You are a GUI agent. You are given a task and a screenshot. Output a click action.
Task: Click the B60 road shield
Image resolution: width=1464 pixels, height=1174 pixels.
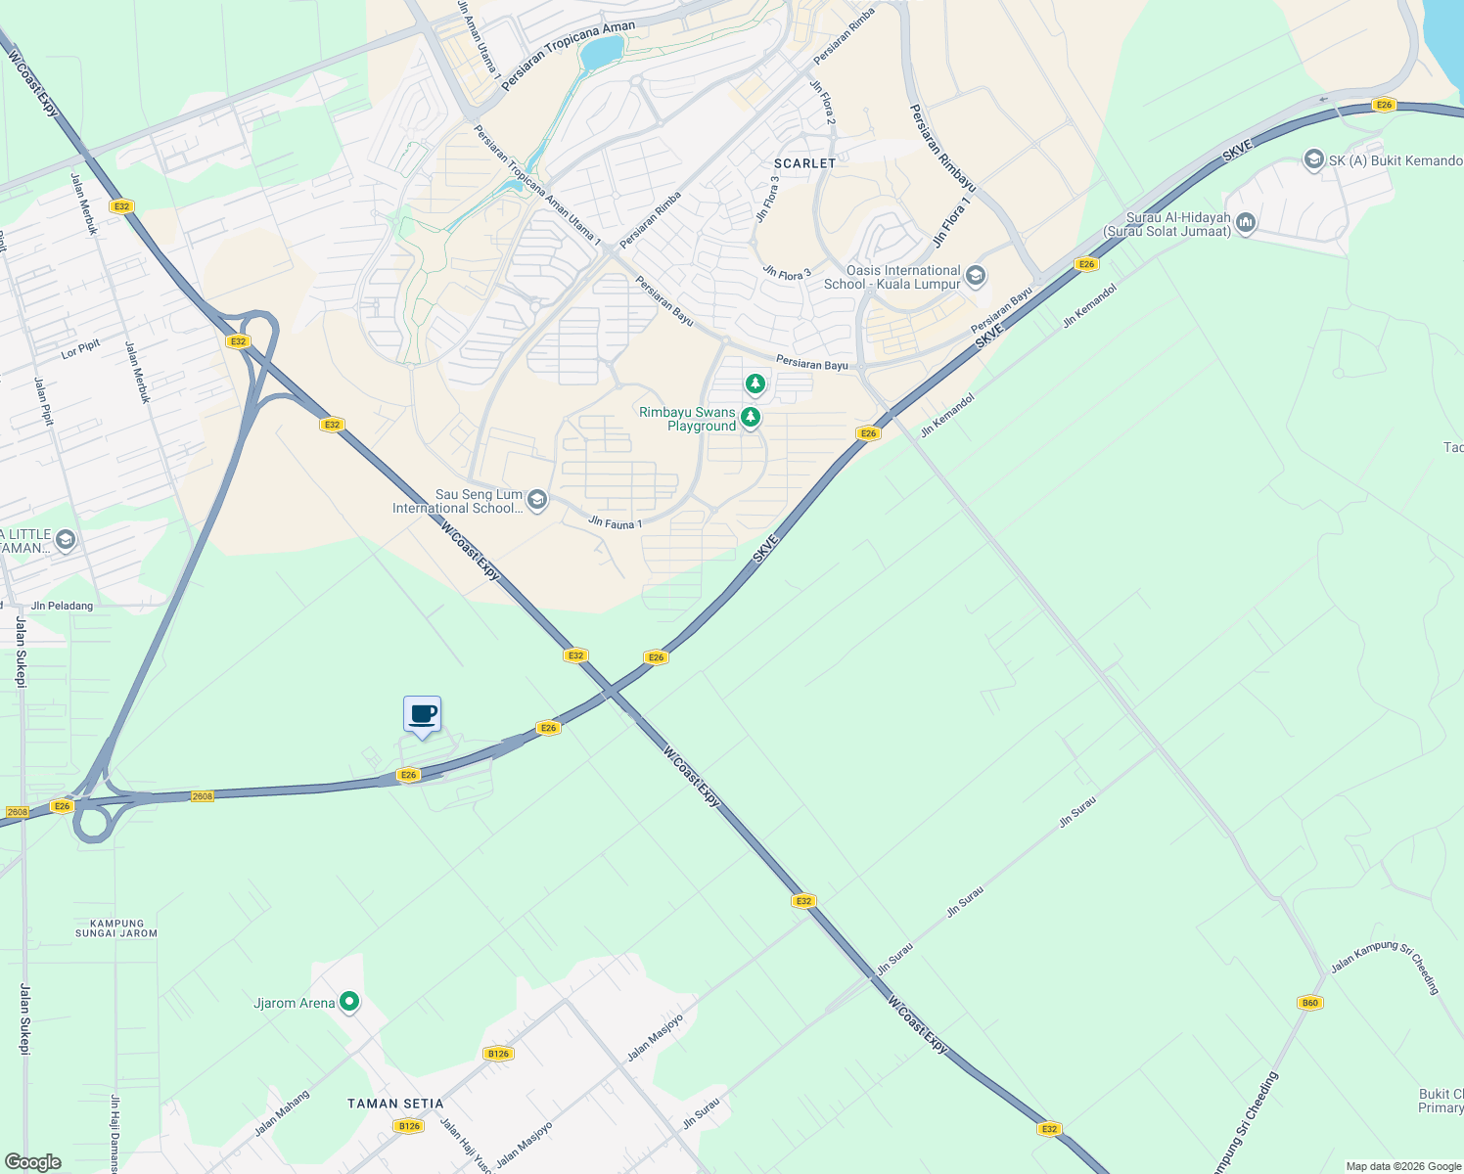coord(1310,1003)
